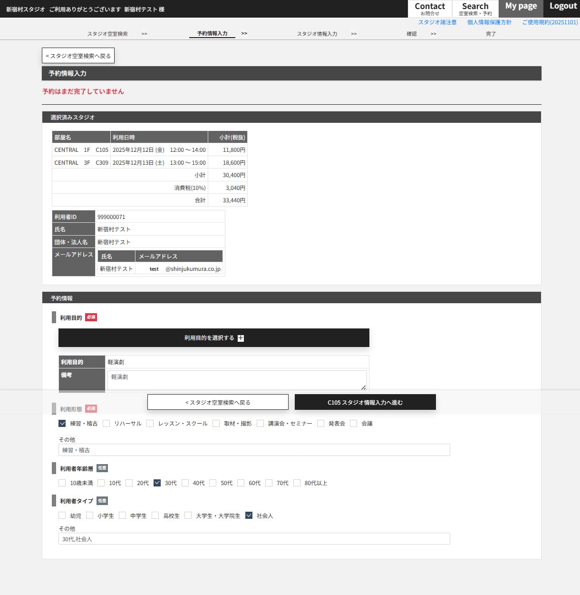The width and height of the screenshot is (580, 595).
Task: Proceed with C105 スタジオ情報入力へ進む button
Action: 365,402
